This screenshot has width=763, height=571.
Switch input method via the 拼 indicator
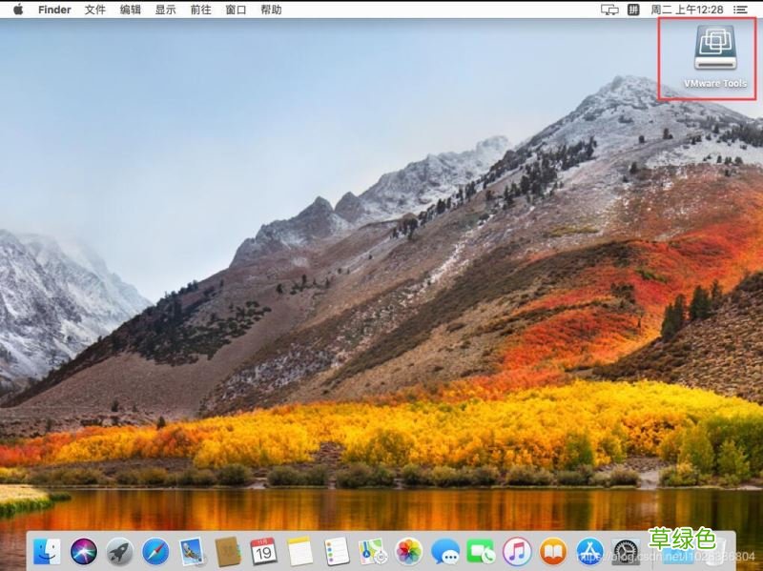[633, 10]
